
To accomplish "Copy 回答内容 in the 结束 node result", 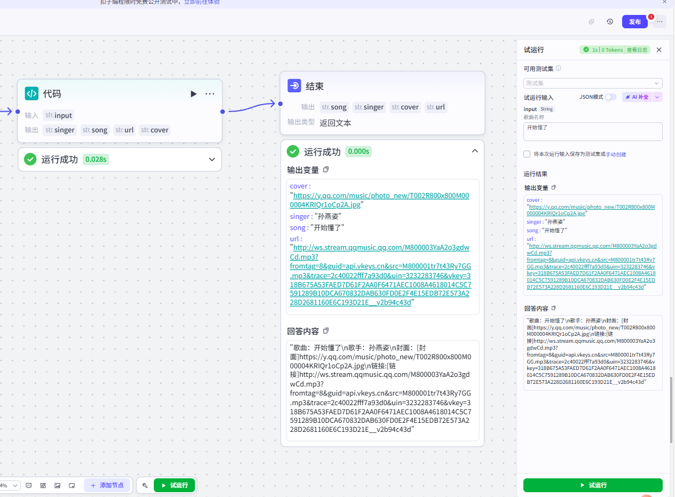I will point(326,331).
